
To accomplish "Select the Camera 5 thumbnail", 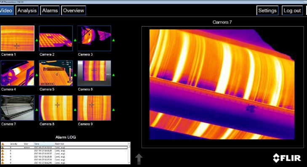I will pyautogui.click(x=56, y=73).
